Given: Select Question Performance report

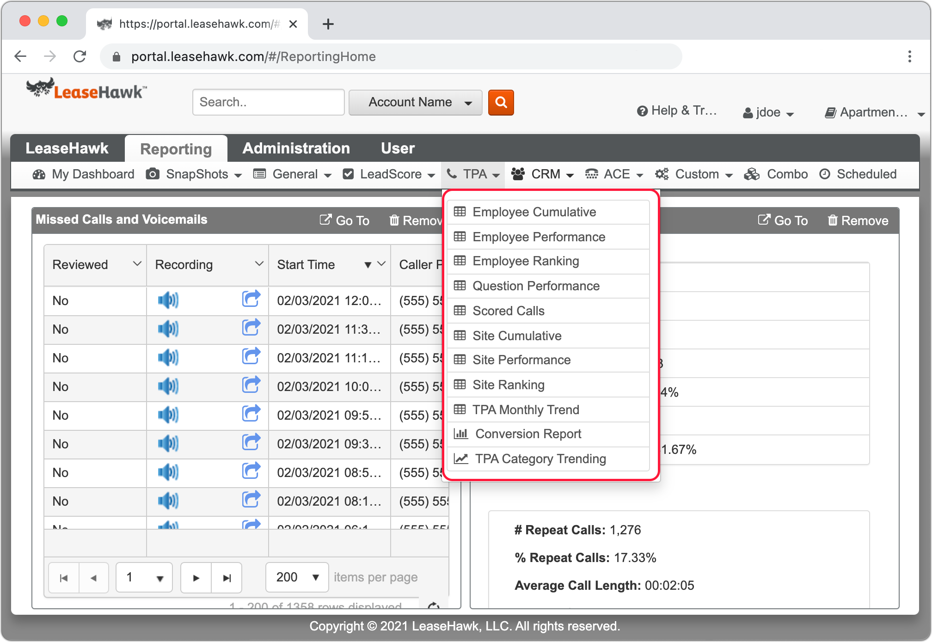Looking at the screenshot, I should click(x=548, y=286).
